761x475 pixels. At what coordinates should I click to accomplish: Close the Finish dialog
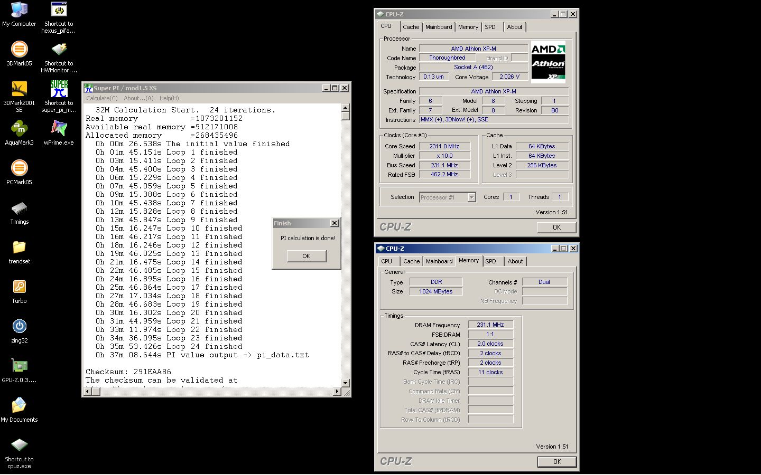334,223
